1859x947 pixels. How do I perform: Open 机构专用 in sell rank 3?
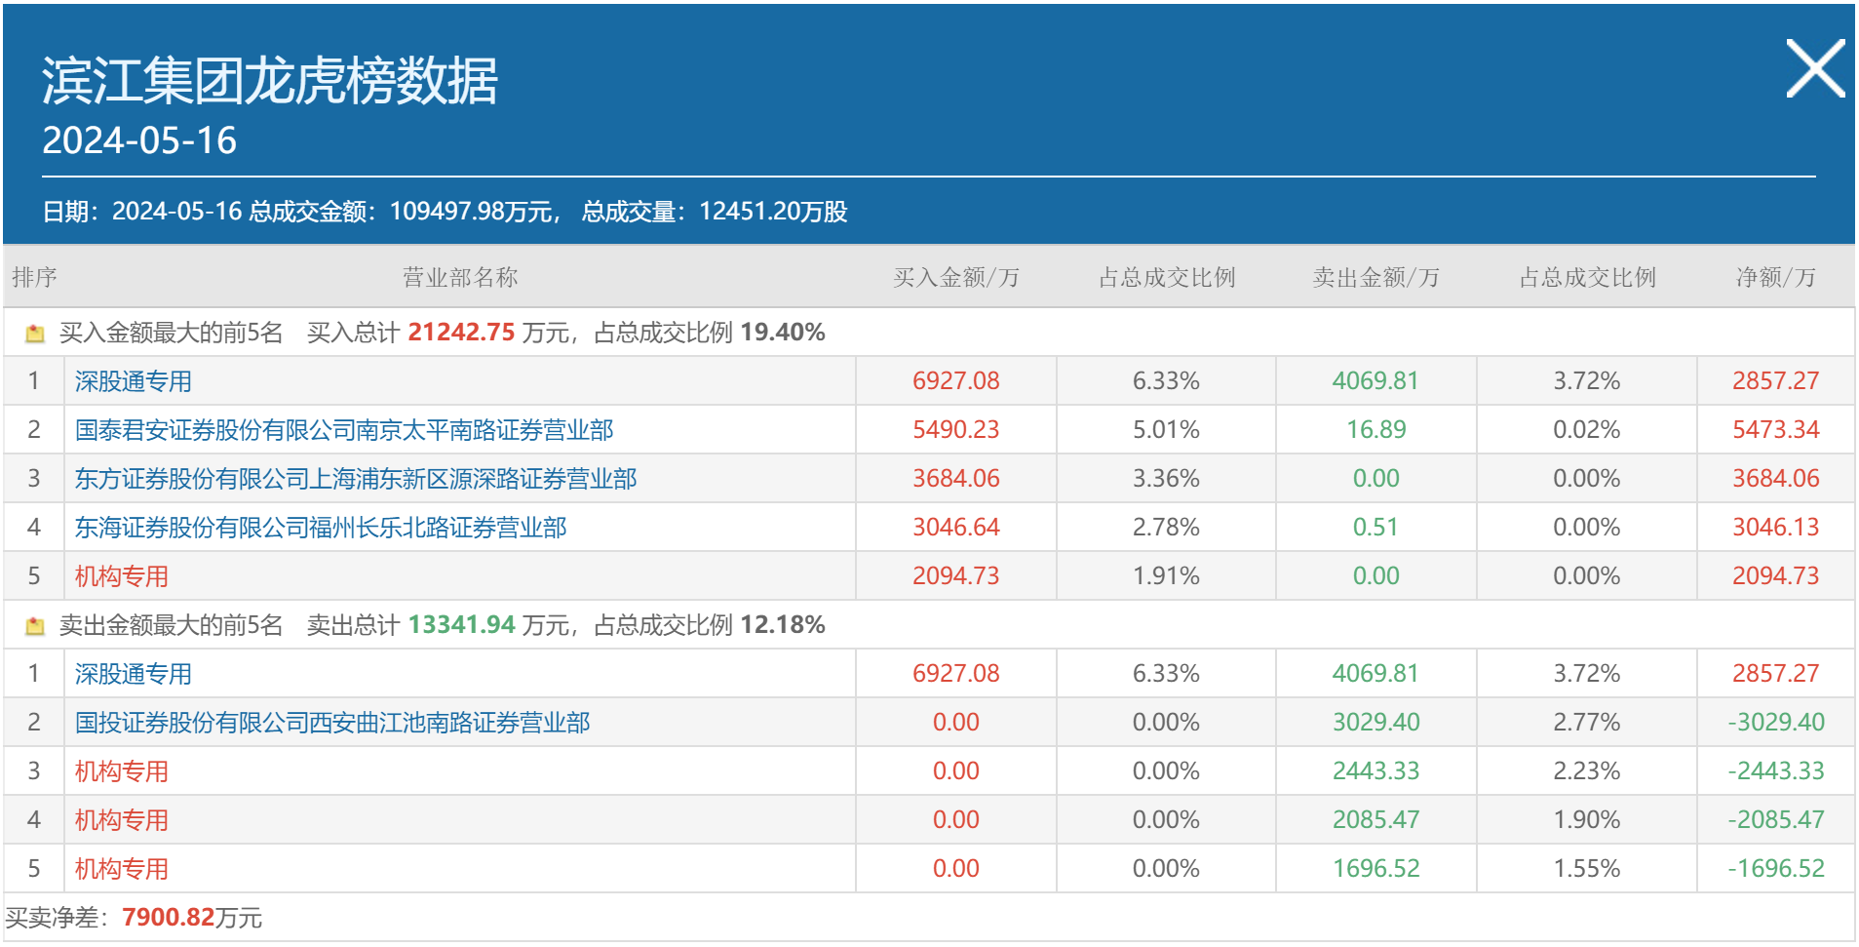tap(122, 771)
